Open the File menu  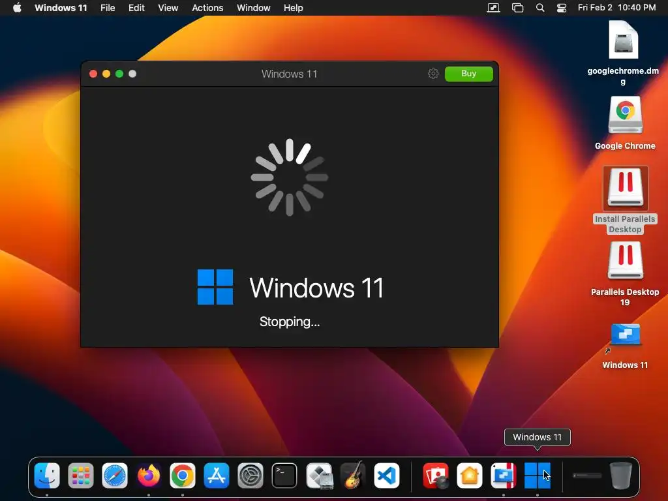(x=108, y=8)
